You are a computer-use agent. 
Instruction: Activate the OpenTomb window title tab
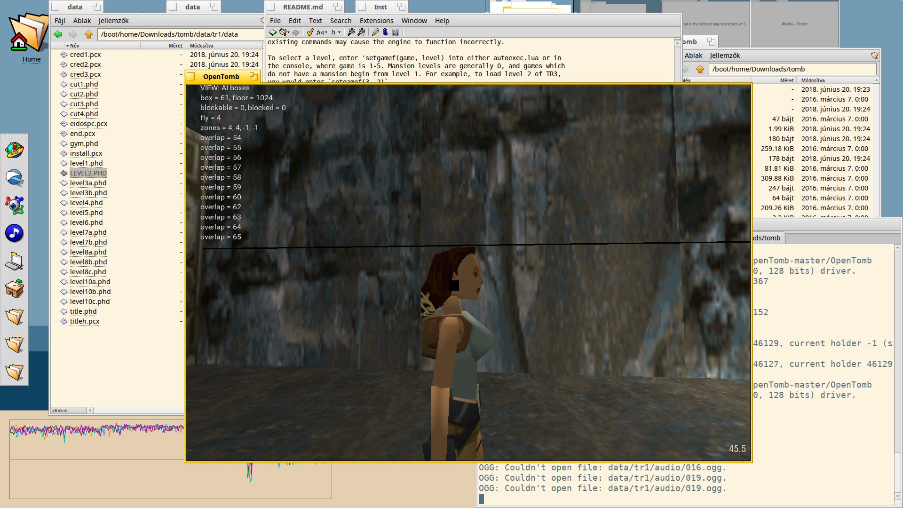(x=221, y=77)
